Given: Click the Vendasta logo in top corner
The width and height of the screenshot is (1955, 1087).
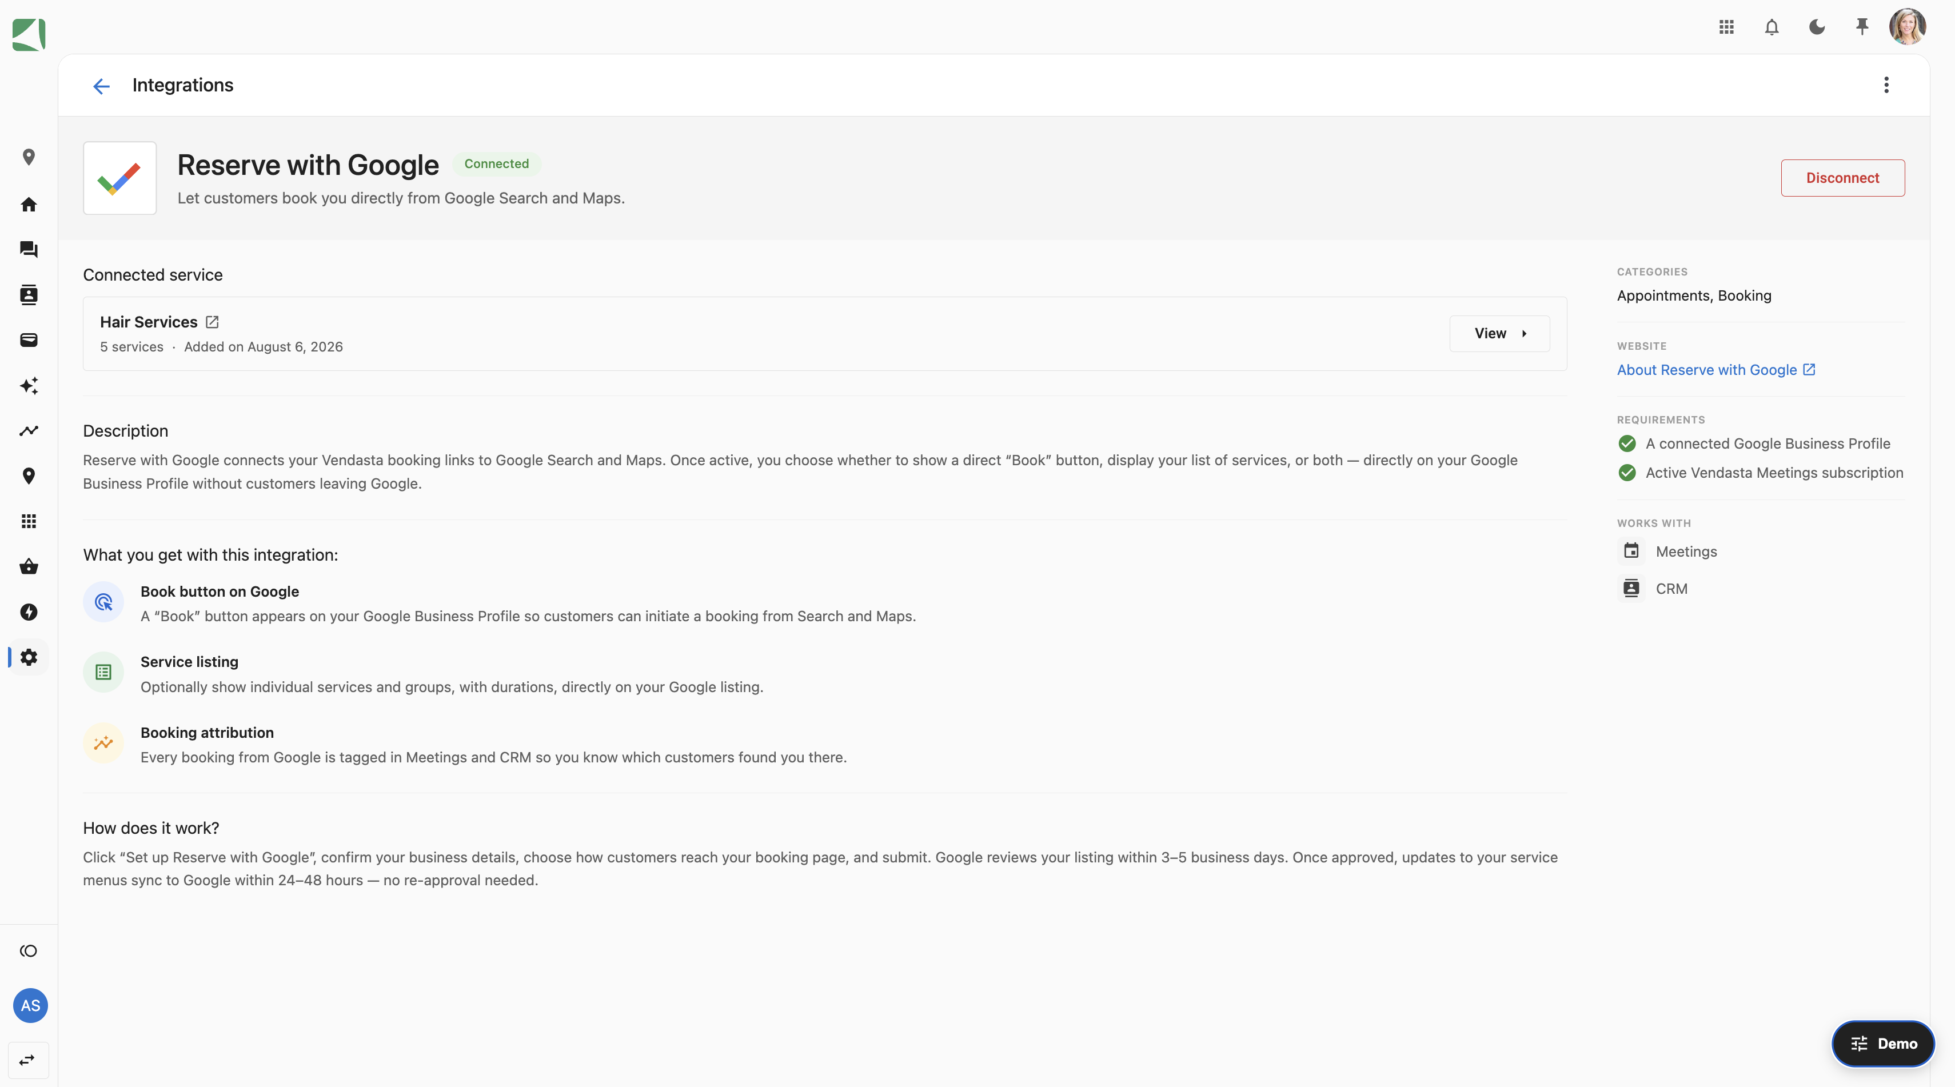Looking at the screenshot, I should [29, 35].
